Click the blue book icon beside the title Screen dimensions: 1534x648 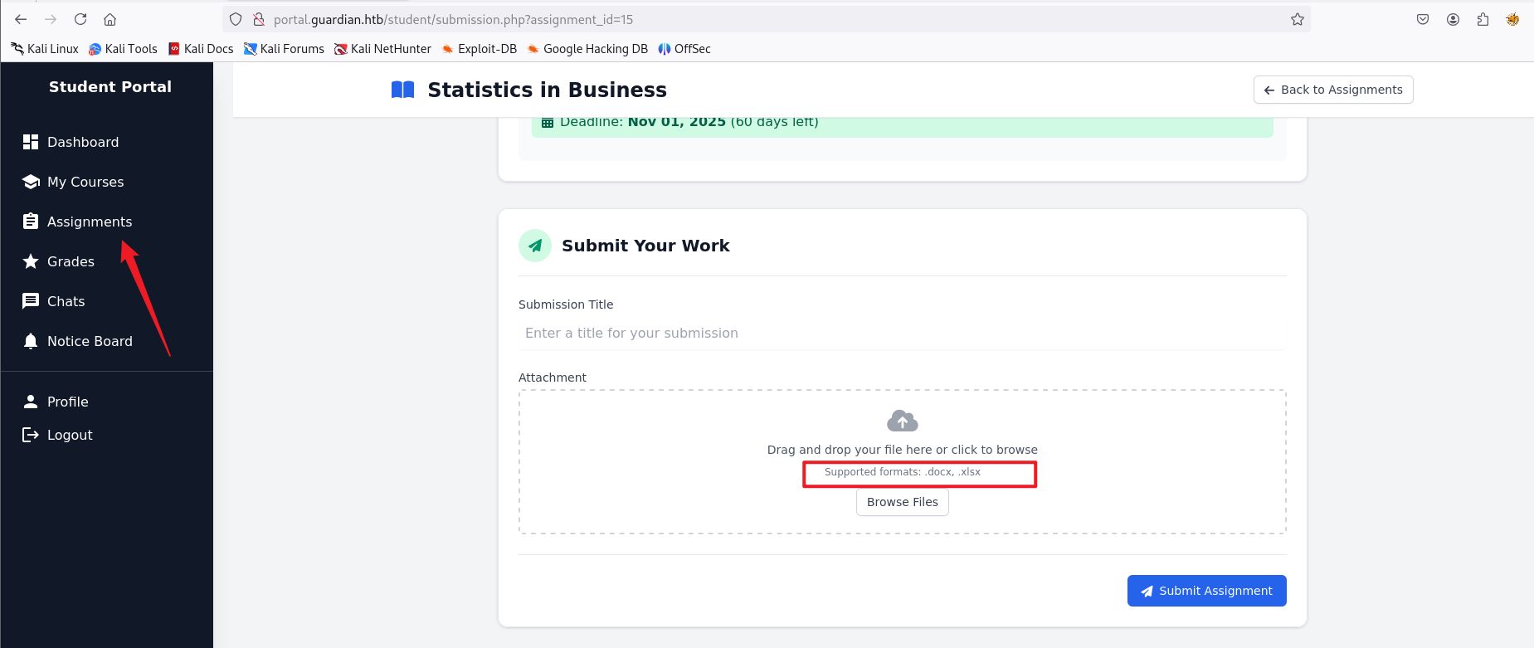[x=402, y=90]
